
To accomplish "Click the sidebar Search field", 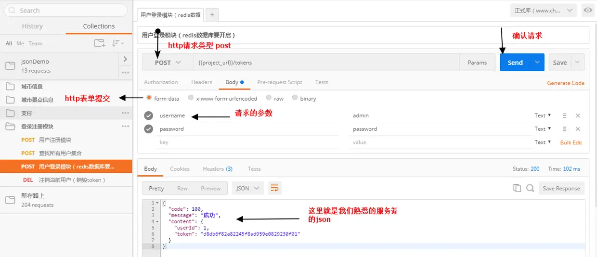I will pyautogui.click(x=66, y=11).
